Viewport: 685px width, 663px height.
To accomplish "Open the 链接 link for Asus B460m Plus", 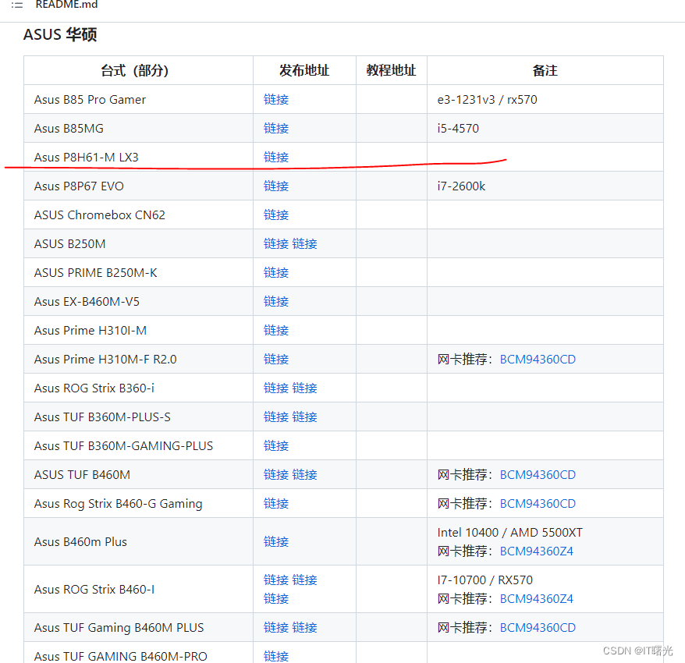I will tap(276, 541).
